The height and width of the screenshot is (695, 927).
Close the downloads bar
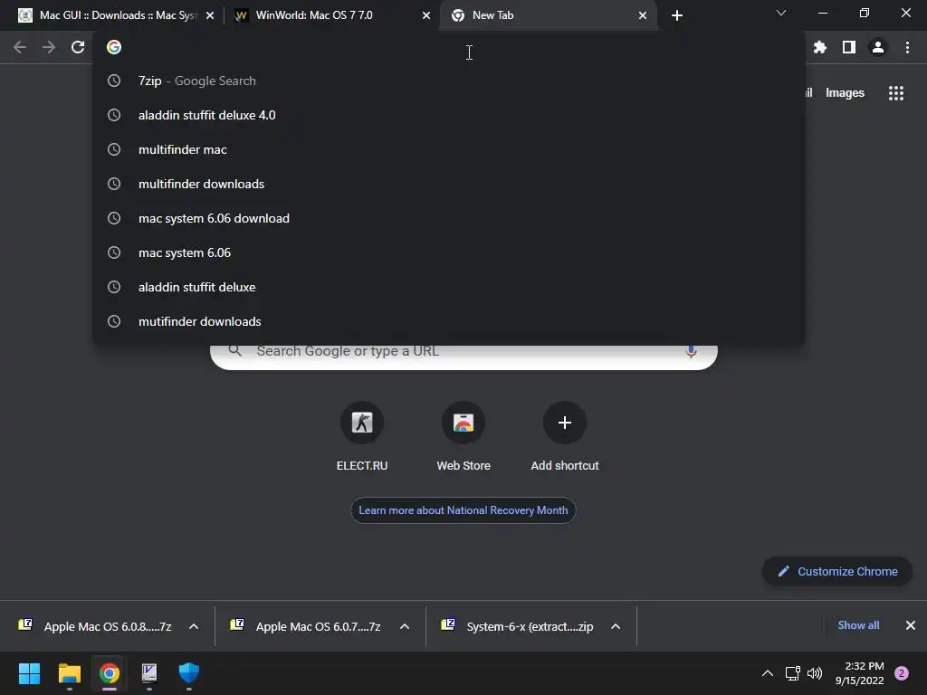911,625
